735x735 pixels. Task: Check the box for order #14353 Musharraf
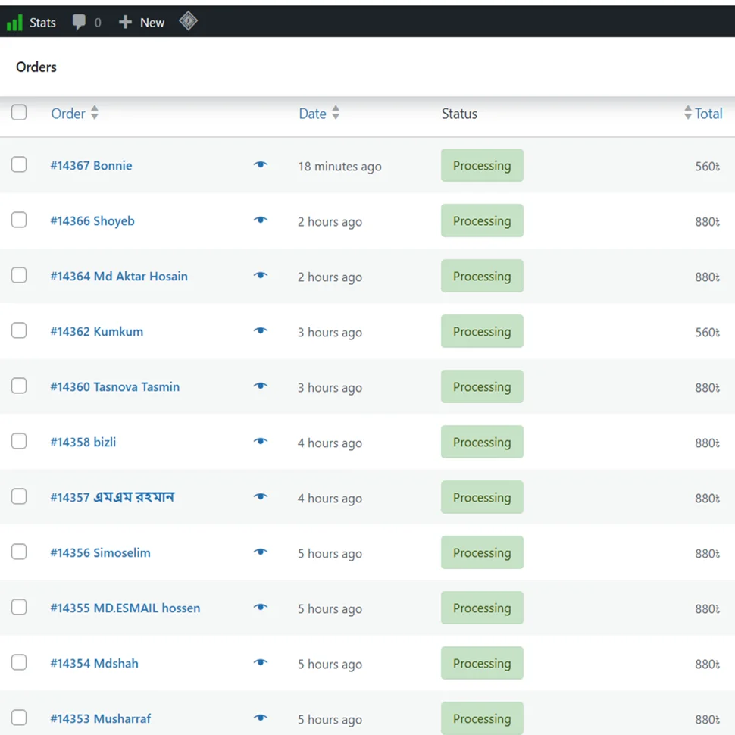click(19, 718)
